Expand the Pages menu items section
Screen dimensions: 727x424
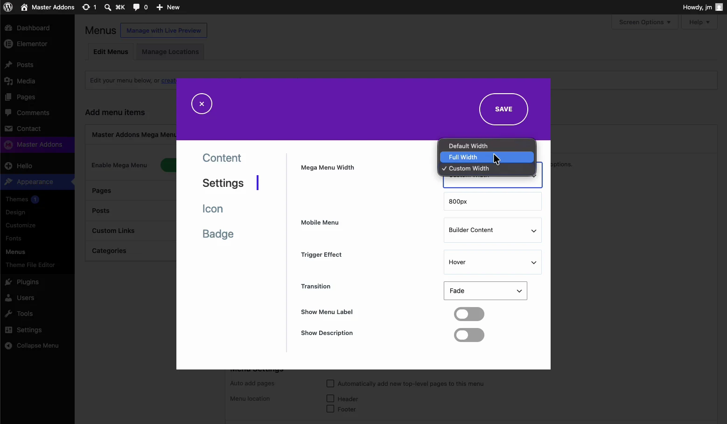(x=131, y=191)
